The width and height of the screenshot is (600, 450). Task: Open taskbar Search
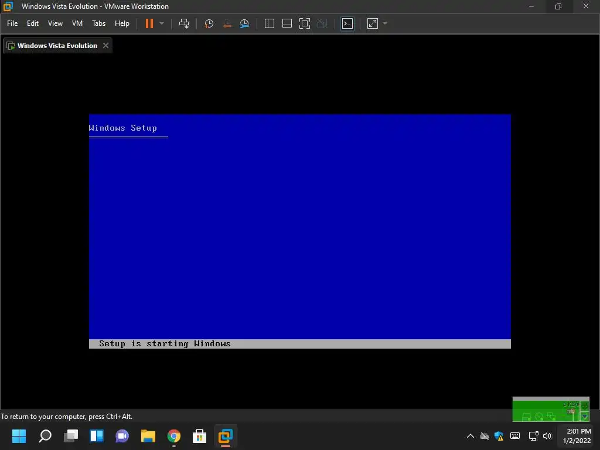[x=45, y=436]
